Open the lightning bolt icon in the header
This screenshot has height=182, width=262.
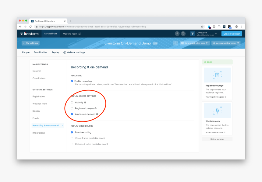(177, 34)
